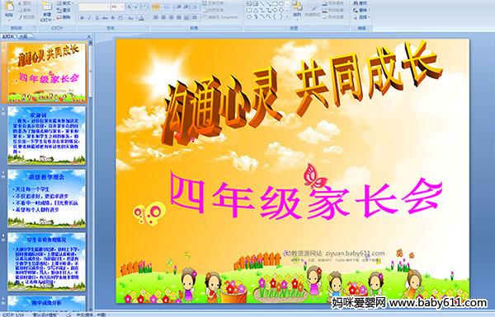Toggle Underline formatting
Viewport: 495px width, 317px height.
97,18
